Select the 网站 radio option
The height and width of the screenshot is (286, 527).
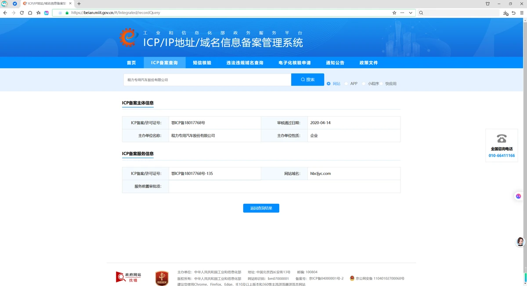point(328,83)
